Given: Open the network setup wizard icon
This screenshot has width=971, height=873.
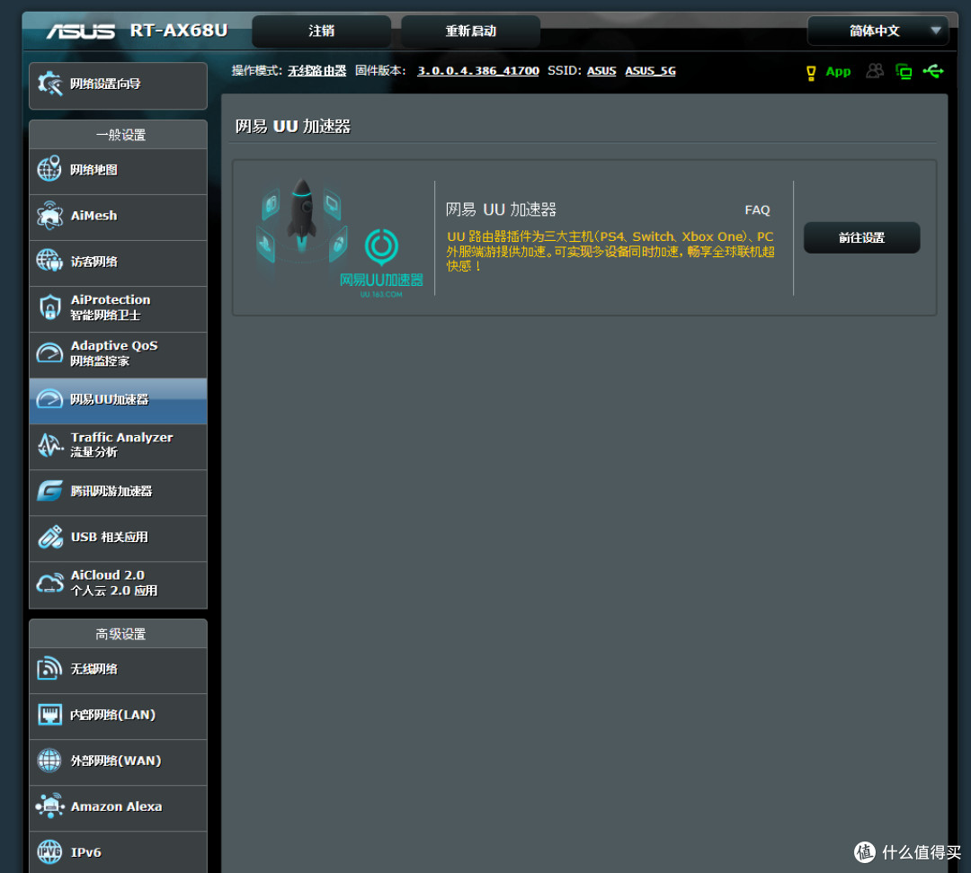Looking at the screenshot, I should pyautogui.click(x=49, y=84).
